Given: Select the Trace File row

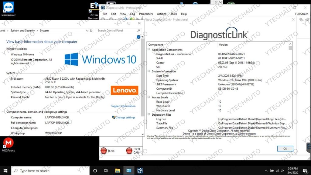Looking at the screenshot, I should (x=218, y=124).
